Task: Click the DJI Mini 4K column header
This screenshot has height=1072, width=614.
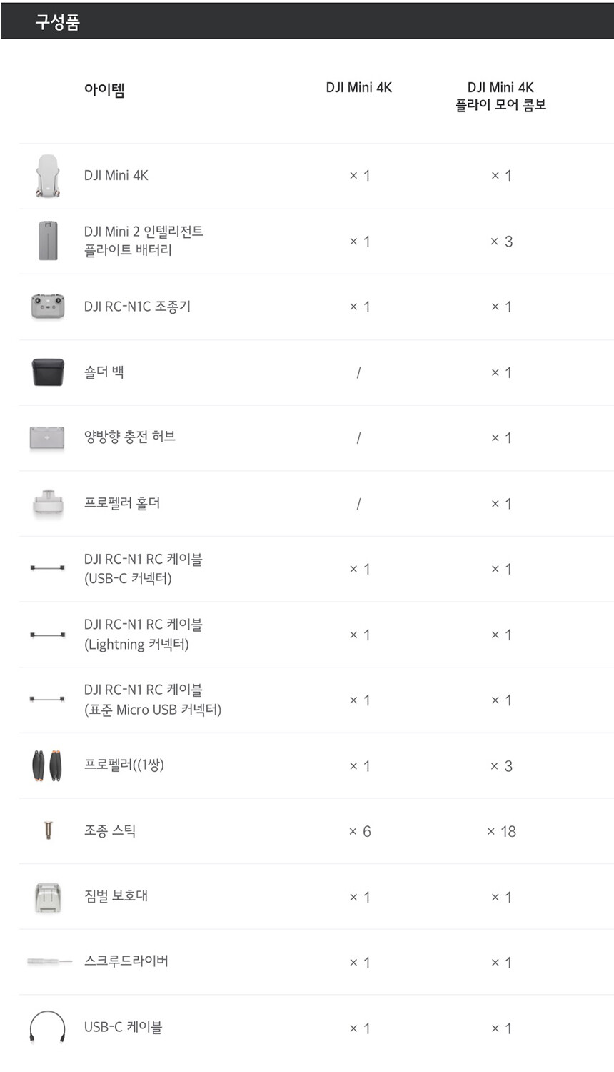Action: point(358,88)
